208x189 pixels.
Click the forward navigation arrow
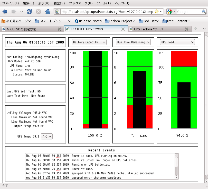pos(14,12)
